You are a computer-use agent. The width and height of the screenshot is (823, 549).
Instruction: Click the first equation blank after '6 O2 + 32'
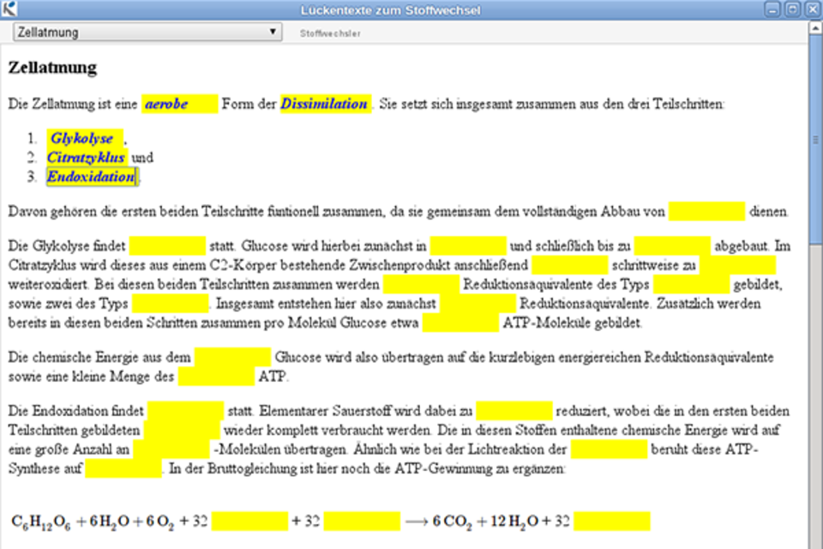pos(249,522)
